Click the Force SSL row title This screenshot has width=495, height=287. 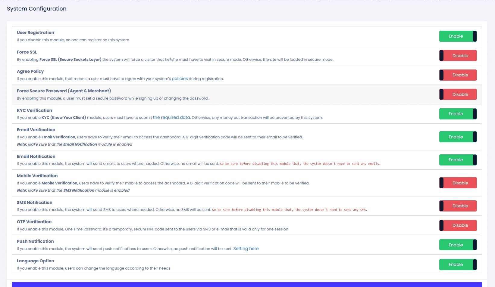27,52
